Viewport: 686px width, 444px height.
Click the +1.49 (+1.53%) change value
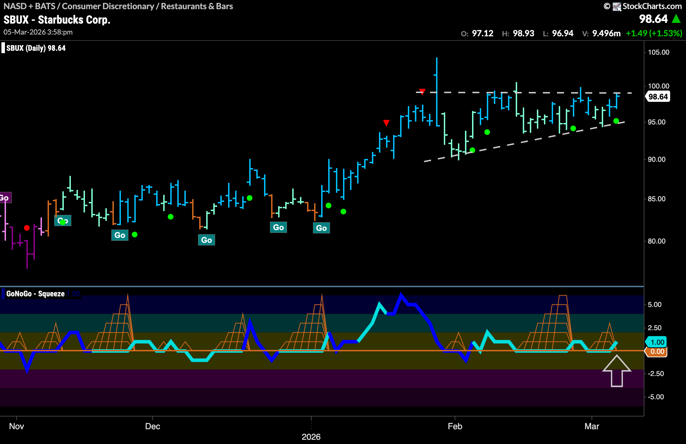coord(654,33)
